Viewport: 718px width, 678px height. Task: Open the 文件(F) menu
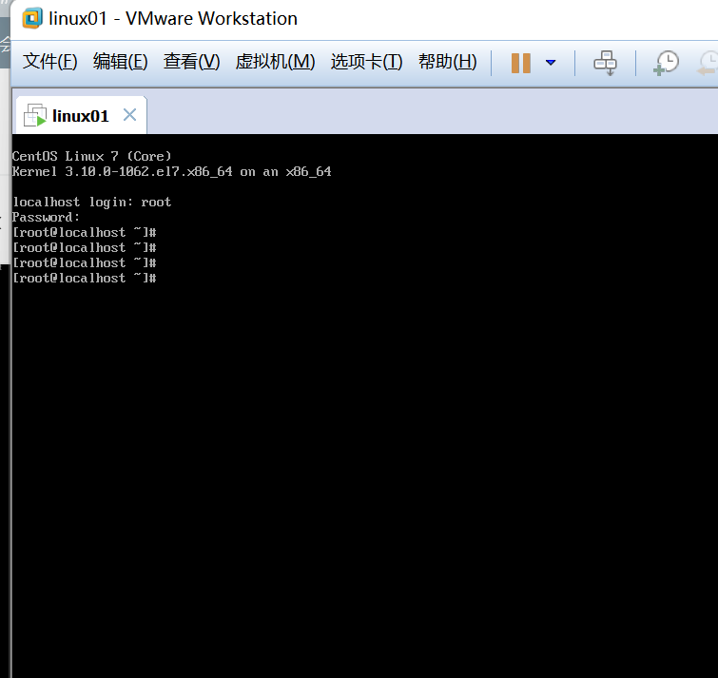49,62
